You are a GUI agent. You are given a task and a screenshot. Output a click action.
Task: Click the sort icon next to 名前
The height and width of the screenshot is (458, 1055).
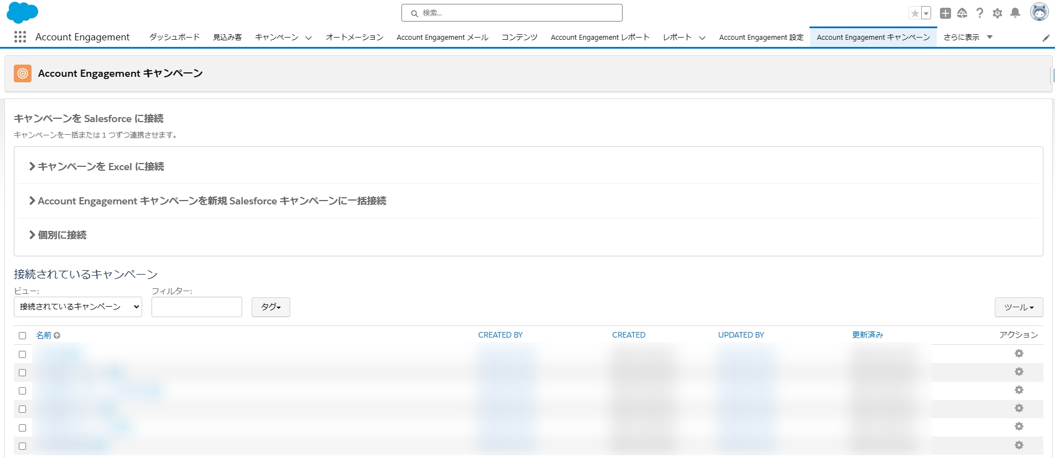pos(57,335)
